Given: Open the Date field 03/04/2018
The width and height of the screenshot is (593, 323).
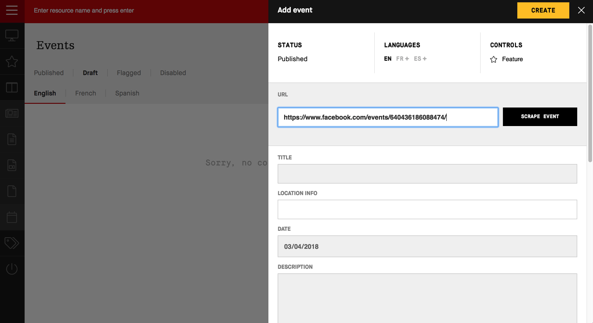Looking at the screenshot, I should (427, 247).
